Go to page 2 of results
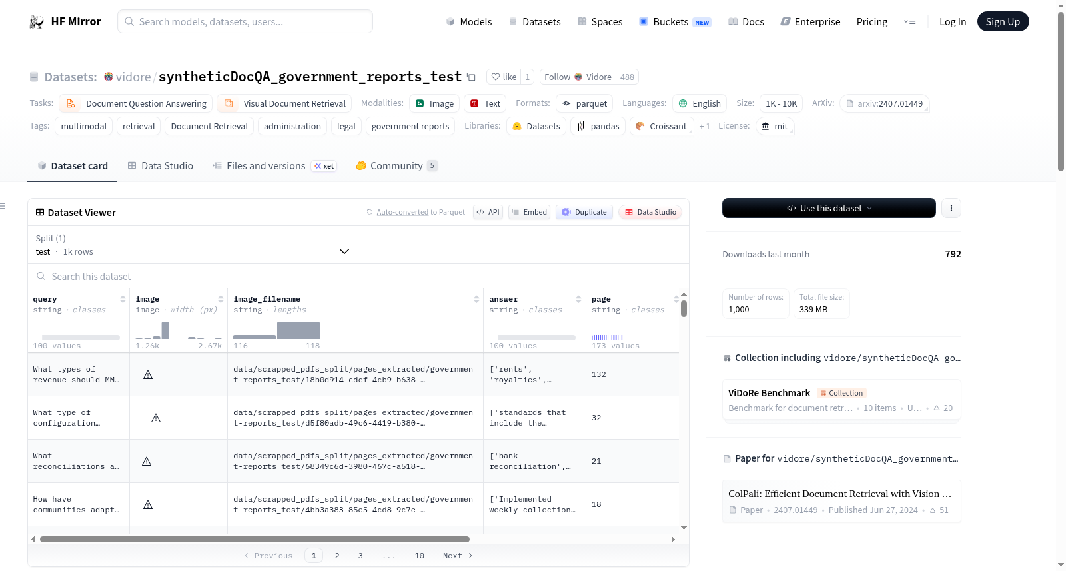Screen dimensions: 1066x571 (x=337, y=556)
